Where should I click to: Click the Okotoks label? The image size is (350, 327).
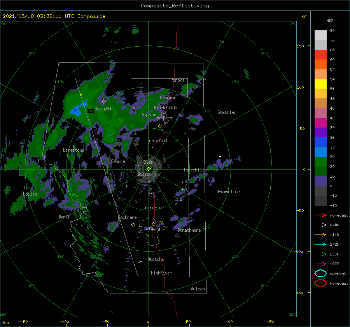[156, 259]
